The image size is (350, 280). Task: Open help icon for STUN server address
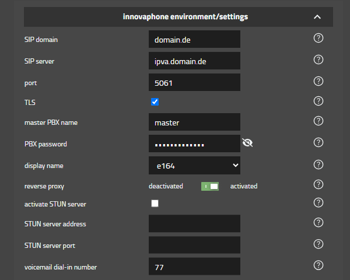click(318, 222)
